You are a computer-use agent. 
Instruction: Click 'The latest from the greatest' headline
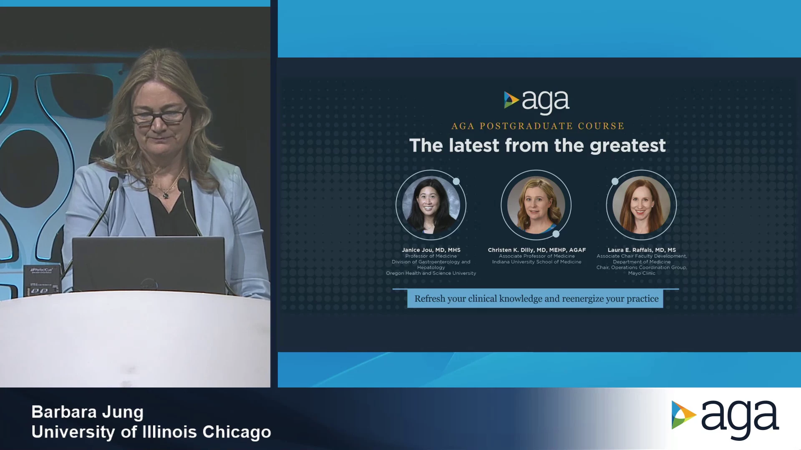(537, 145)
